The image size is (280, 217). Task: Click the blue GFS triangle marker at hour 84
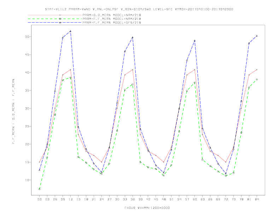(257, 36)
